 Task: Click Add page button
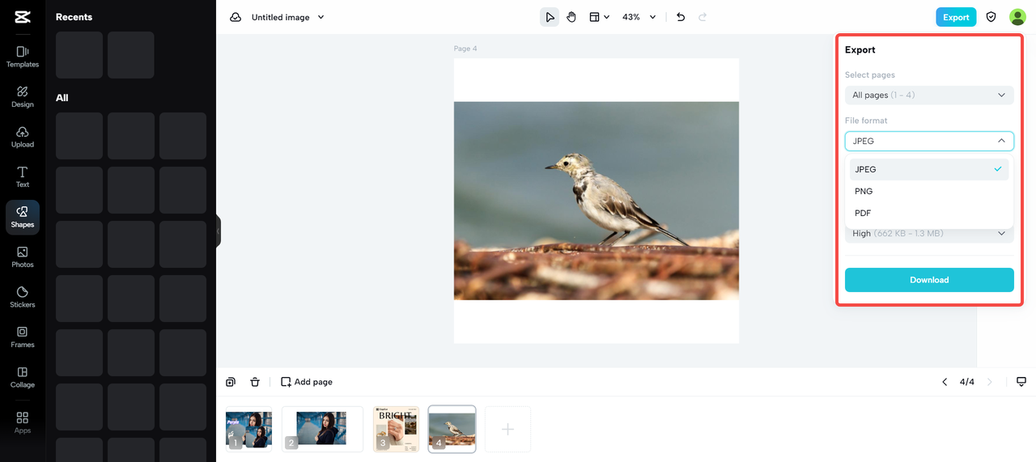307,382
